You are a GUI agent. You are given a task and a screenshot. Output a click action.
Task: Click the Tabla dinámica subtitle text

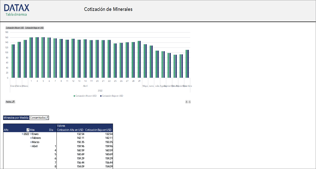16,15
